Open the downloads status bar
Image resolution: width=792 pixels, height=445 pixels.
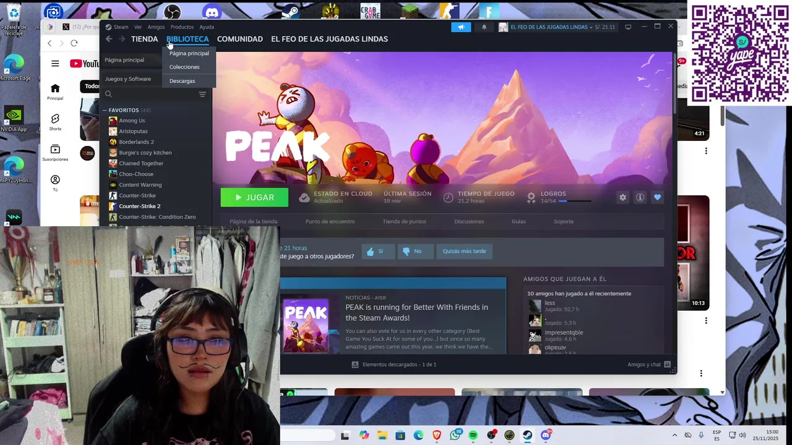pyautogui.click(x=394, y=365)
